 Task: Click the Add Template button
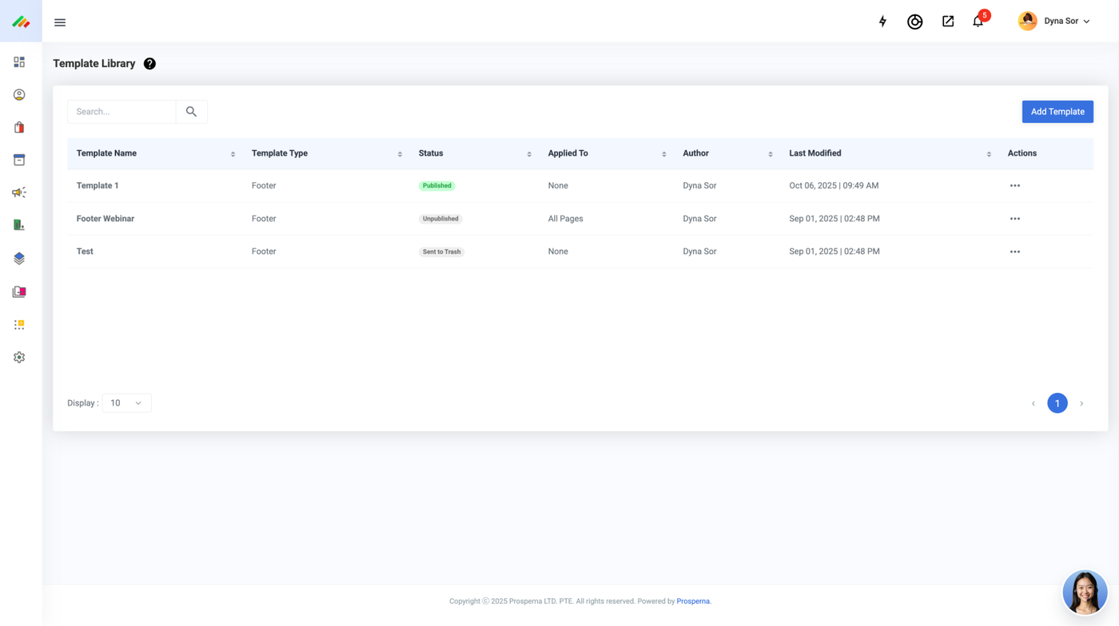pyautogui.click(x=1057, y=112)
